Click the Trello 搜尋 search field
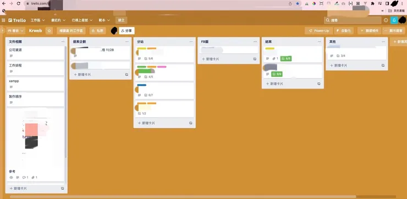 point(353,20)
